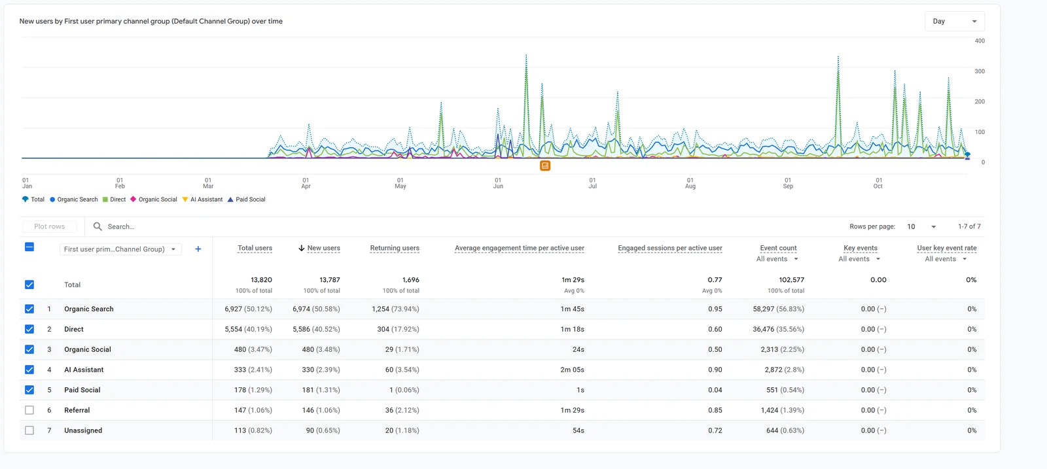This screenshot has height=469, width=1047.
Task: Toggle the select-all rows header checkbox
Action: point(29,247)
